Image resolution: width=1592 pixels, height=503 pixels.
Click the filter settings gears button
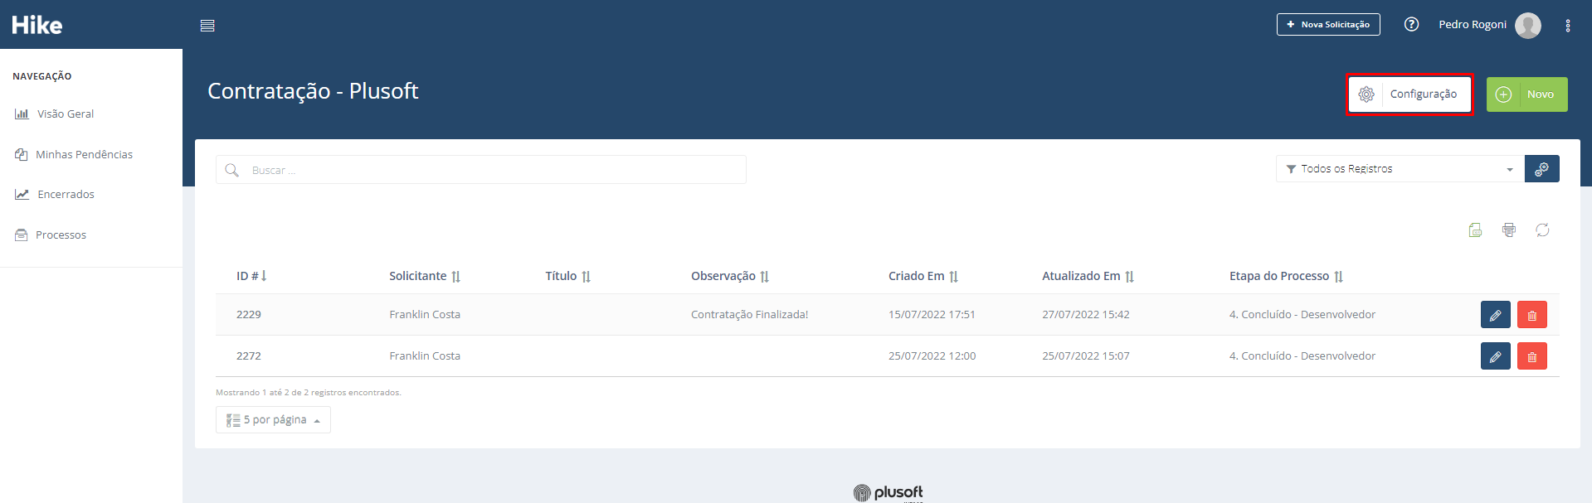[1542, 169]
